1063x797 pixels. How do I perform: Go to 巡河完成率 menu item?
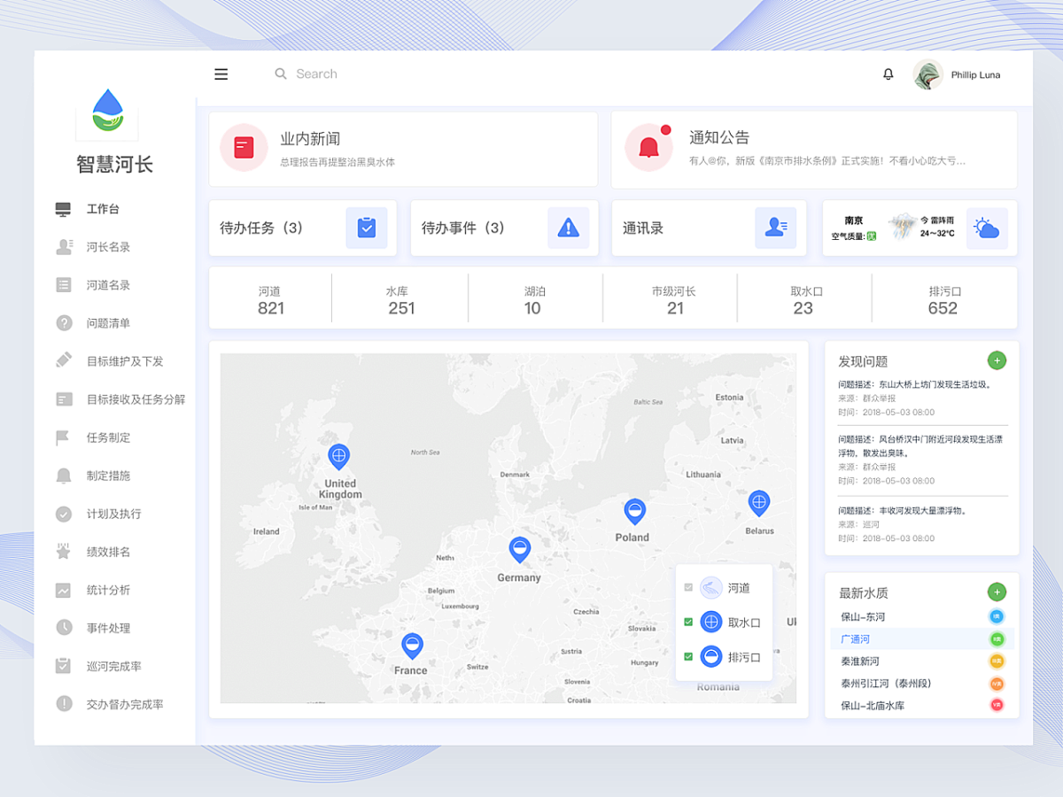tap(115, 666)
